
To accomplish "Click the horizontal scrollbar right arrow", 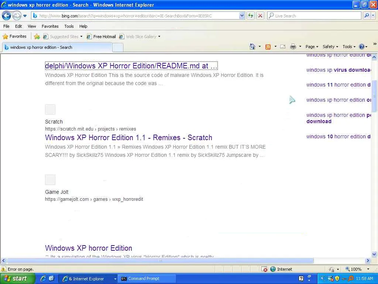I will coord(368,261).
